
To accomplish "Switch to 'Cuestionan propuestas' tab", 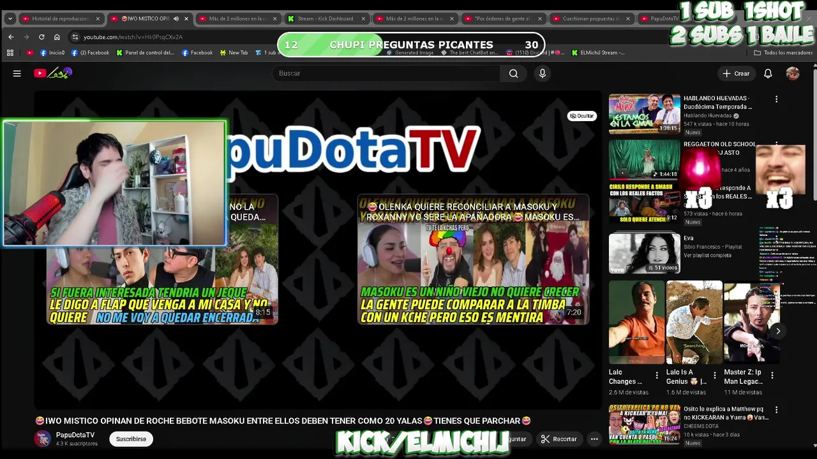I will pos(591,18).
